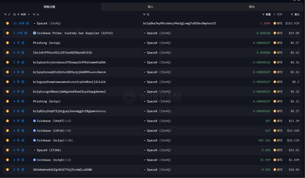This screenshot has height=178, width=305.
Task: Open sender address 3GVmKwAneKd2ZgiNtGT7djZhckWZLu838N
Action: click(x=62, y=169)
